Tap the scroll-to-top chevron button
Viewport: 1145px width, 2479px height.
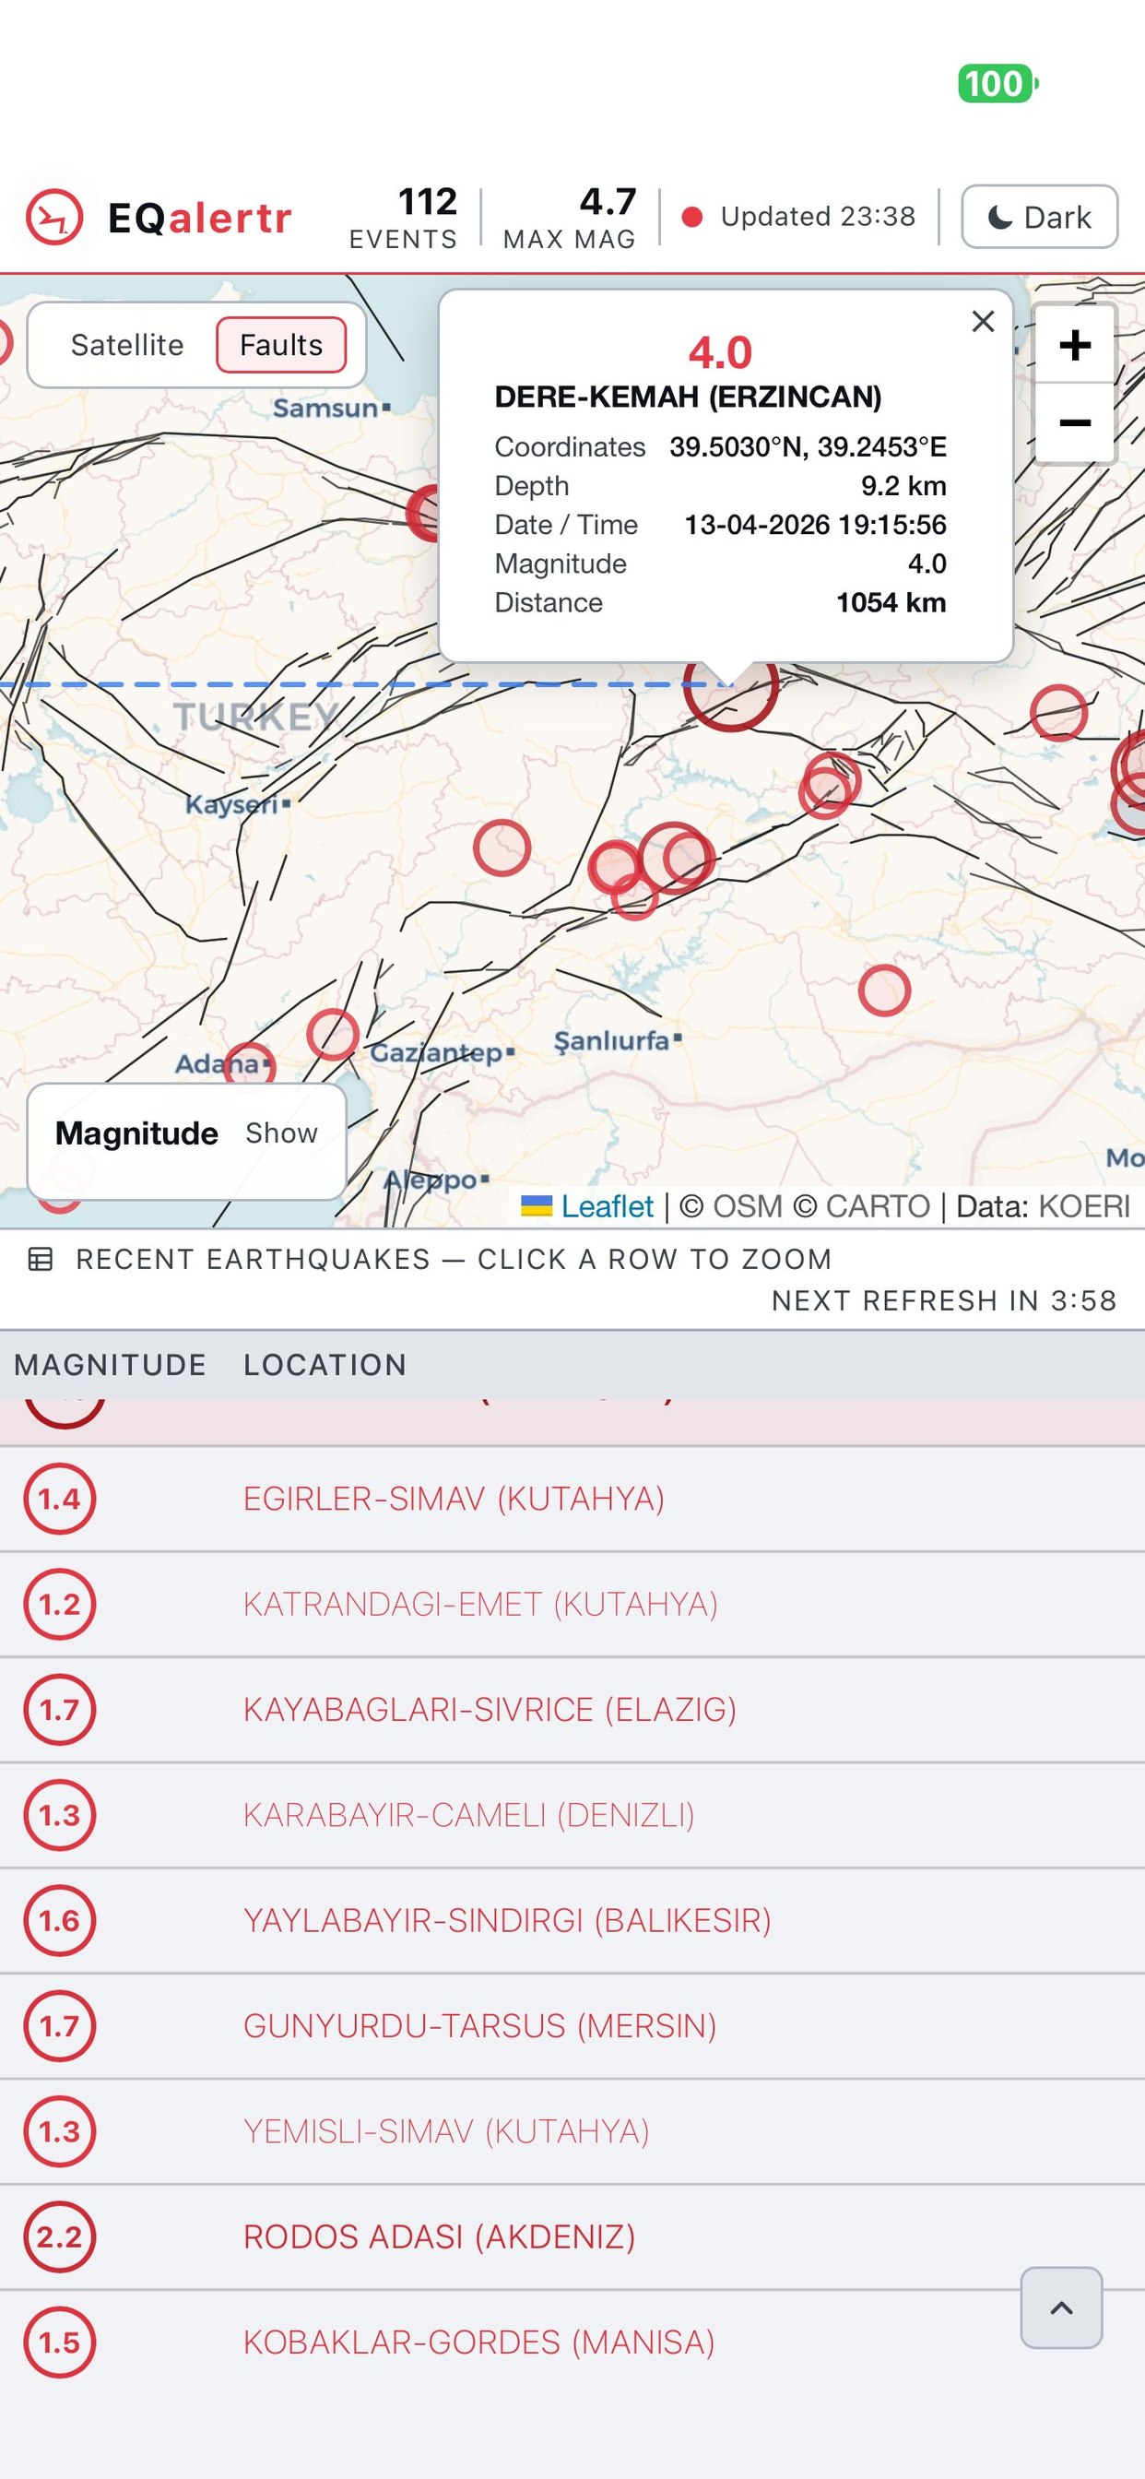tap(1061, 2307)
